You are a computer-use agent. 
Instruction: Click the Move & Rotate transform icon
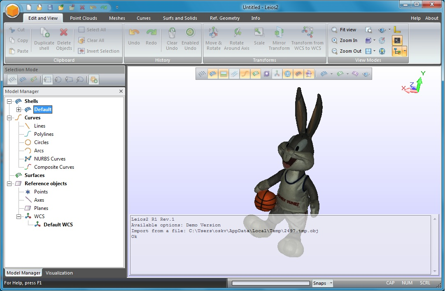click(213, 33)
